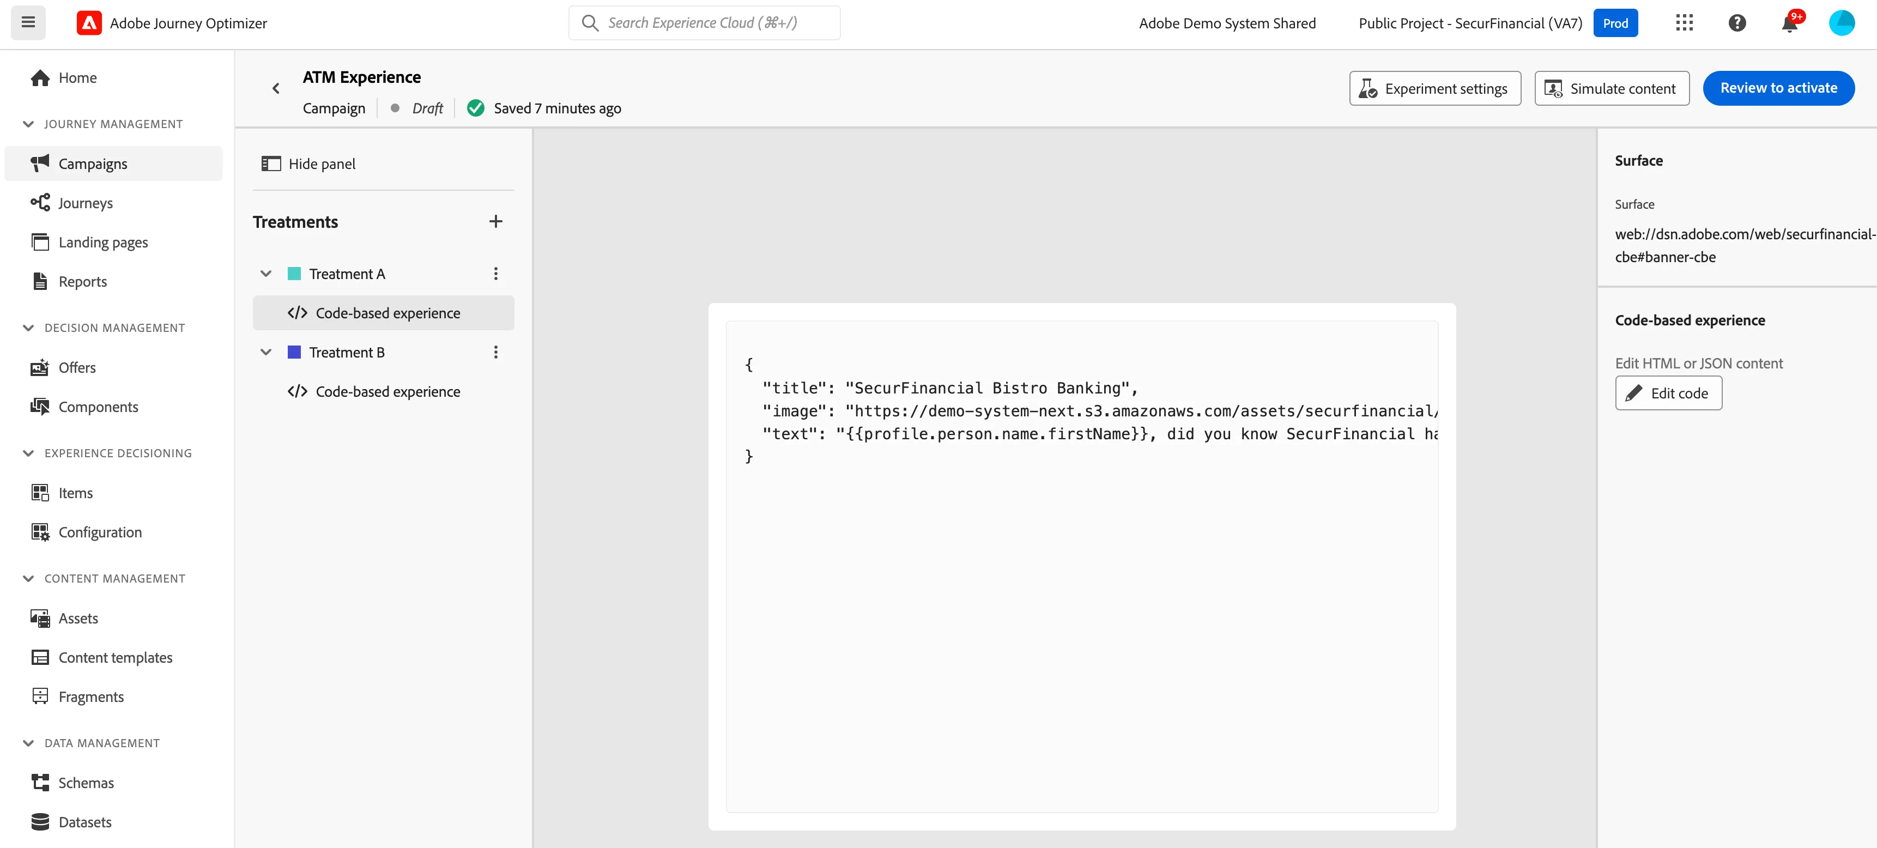The width and height of the screenshot is (1877, 848).
Task: Open Treatment B more options menu
Action: [495, 353]
